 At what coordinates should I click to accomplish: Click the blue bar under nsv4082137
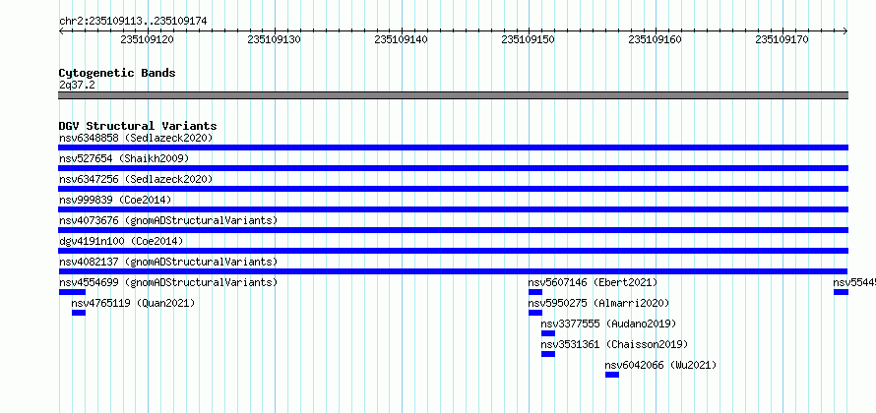pos(453,271)
